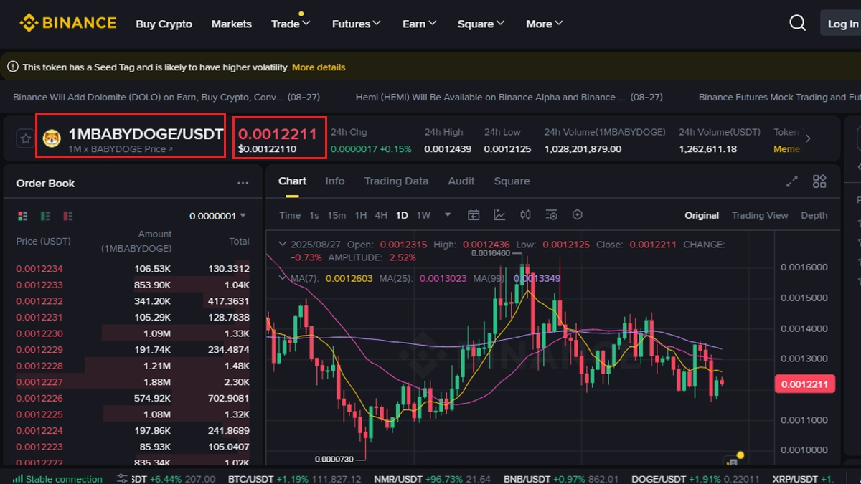Open 1M x BABYDOGE Price link
861x484 pixels.
[121, 149]
